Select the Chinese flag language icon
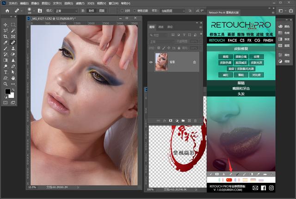This screenshot has height=199, width=296. click(229, 180)
